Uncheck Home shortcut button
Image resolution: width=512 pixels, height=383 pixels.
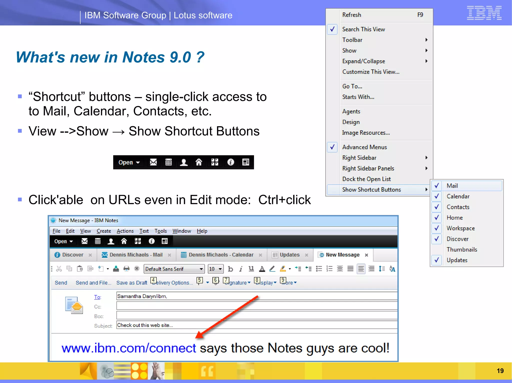[x=437, y=218]
